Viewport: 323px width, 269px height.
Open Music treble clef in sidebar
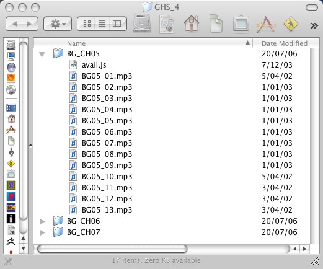pyautogui.click(x=11, y=152)
